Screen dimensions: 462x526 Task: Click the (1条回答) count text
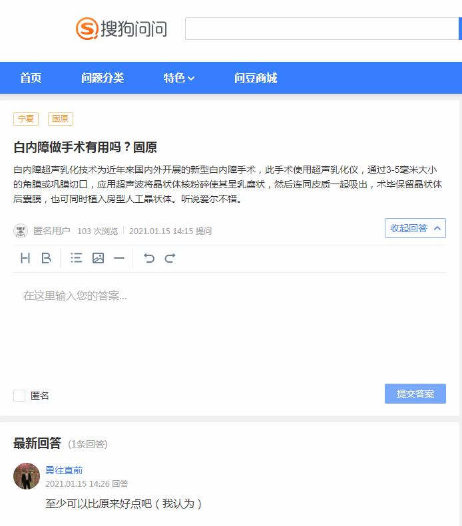point(88,444)
